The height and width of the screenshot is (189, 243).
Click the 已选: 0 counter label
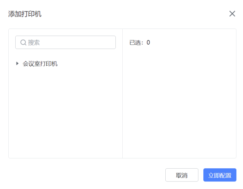pos(140,43)
